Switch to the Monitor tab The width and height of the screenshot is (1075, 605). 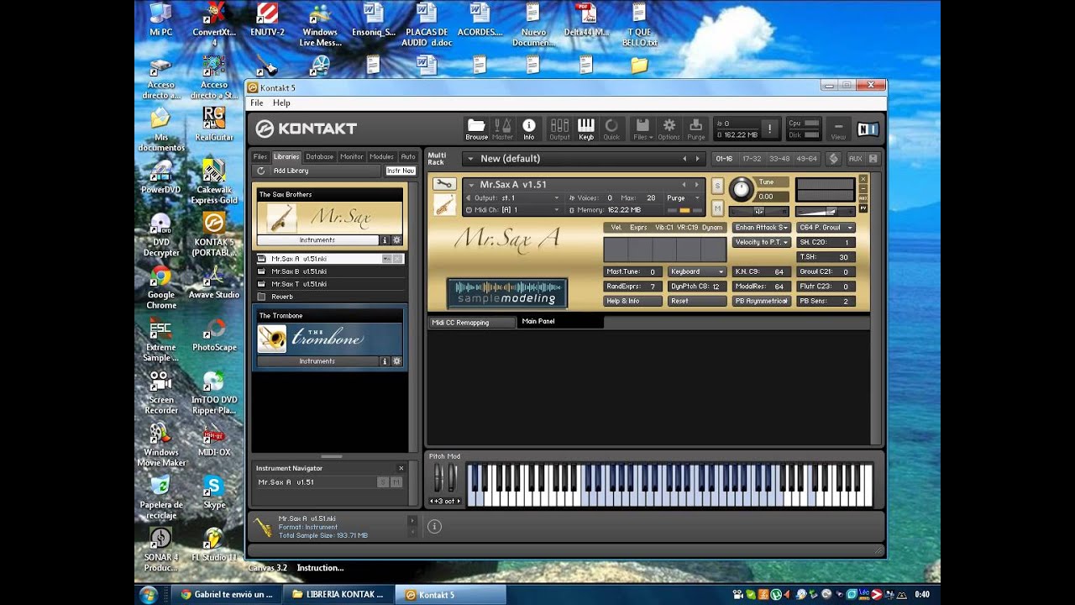point(352,156)
